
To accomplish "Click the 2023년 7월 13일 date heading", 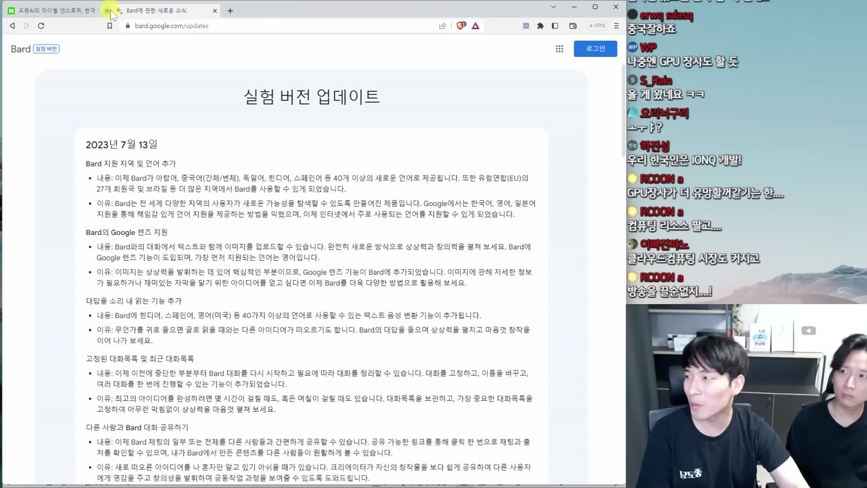I will (122, 145).
